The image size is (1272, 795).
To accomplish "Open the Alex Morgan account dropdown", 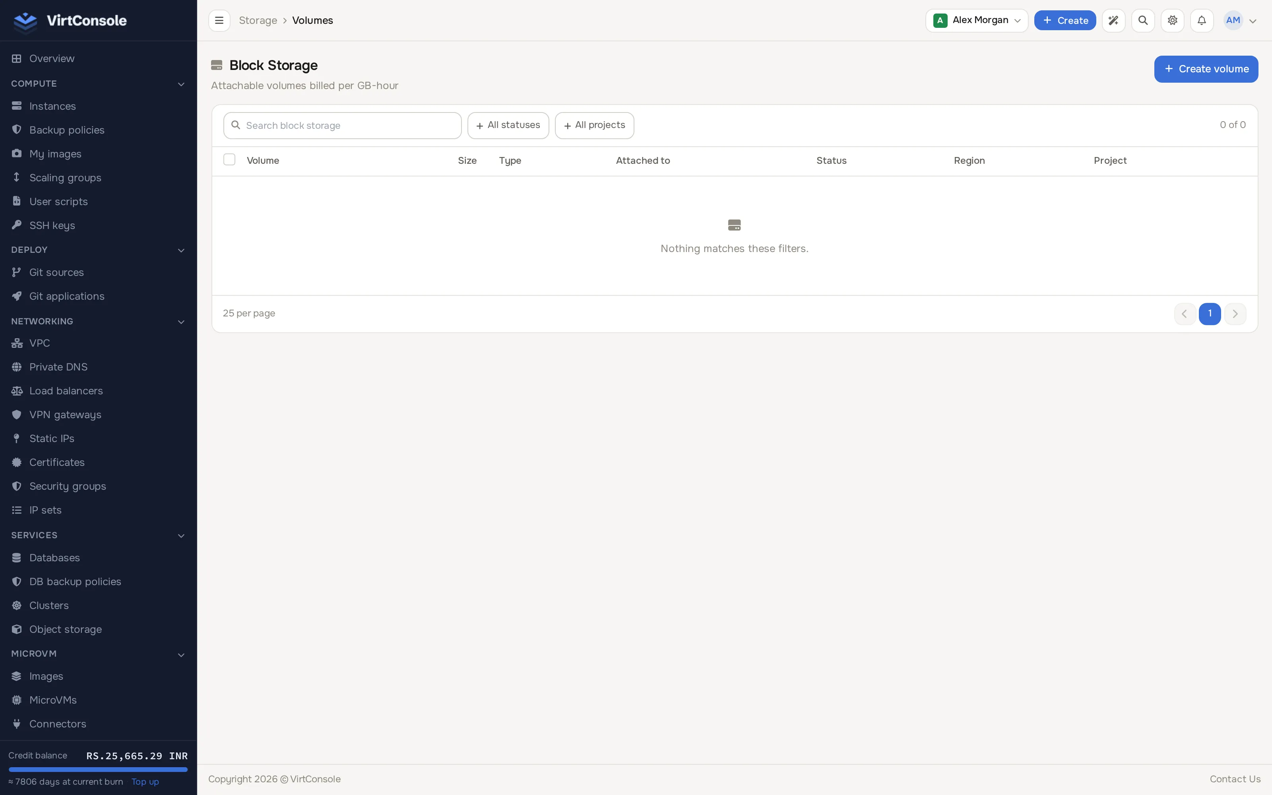I will [x=977, y=21].
